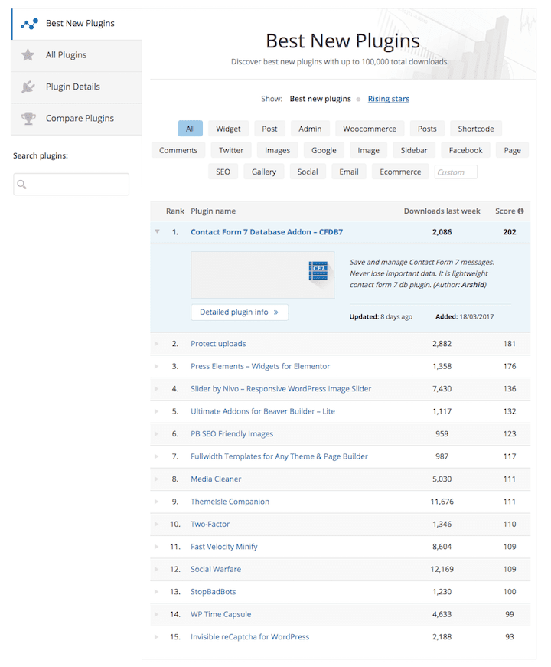Filter by the Facebook tag
This screenshot has width=551, height=667.
(465, 150)
